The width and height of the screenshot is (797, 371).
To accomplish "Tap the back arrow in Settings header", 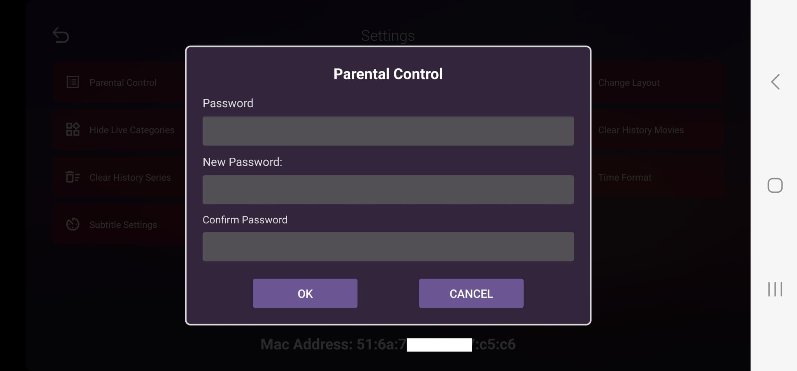I will coord(61,35).
